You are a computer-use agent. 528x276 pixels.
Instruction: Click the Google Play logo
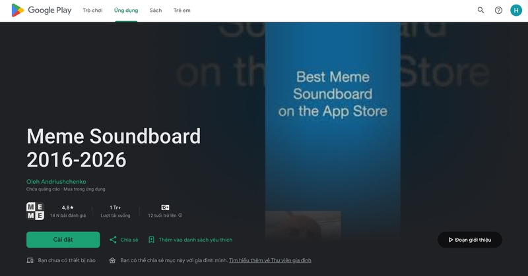(42, 11)
